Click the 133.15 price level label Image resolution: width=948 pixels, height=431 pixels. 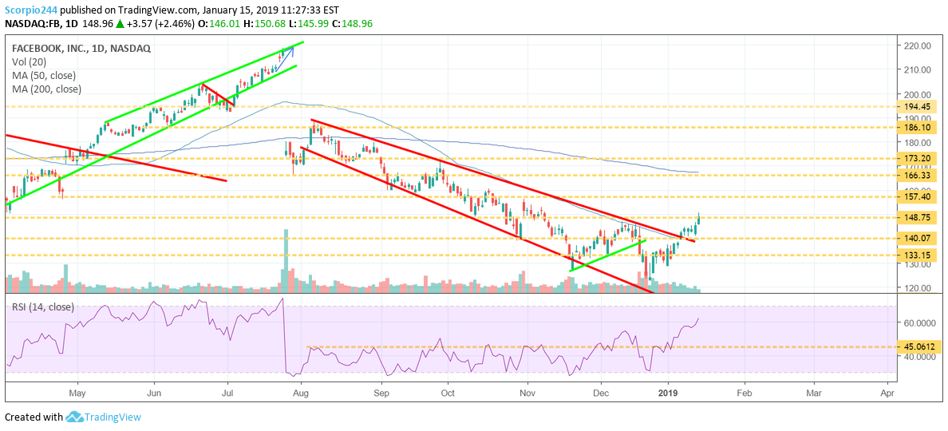click(x=918, y=255)
